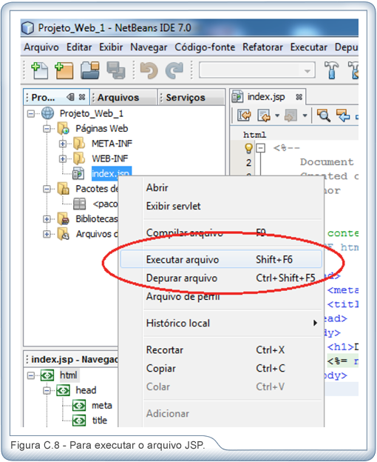Choose Executar arquivo in the context menu
This screenshot has height=462, width=377.
[x=221, y=260]
